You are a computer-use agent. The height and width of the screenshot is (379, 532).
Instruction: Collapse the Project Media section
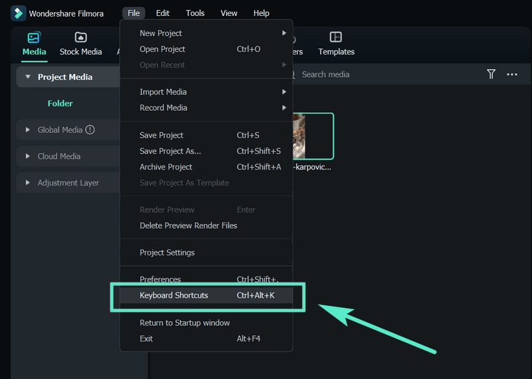click(28, 76)
